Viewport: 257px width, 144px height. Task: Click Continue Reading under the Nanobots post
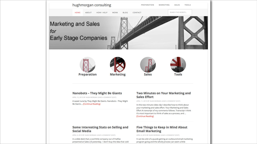pos(92,104)
